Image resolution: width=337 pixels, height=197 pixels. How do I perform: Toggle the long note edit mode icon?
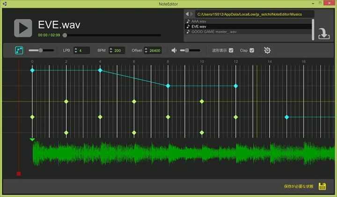(x=19, y=50)
